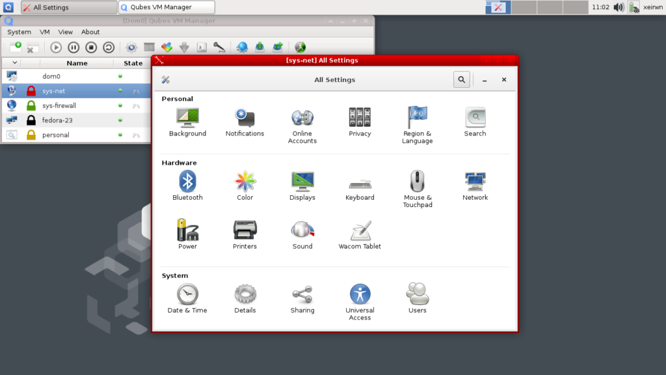Click Start/Resume VM play button in VM Manager
Screen dimensions: 666x375
(56, 47)
